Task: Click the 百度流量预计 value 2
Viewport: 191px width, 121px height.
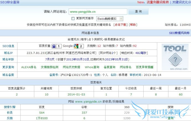Action: [x=17, y=95]
